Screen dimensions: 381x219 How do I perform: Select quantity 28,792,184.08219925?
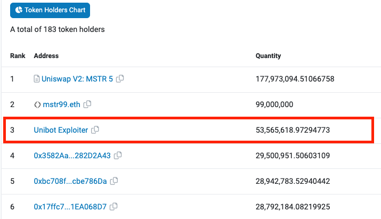pyautogui.click(x=293, y=207)
